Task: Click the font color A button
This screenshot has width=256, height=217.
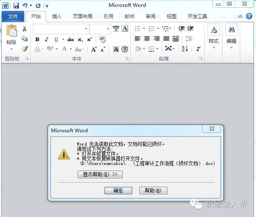Action: (65, 49)
